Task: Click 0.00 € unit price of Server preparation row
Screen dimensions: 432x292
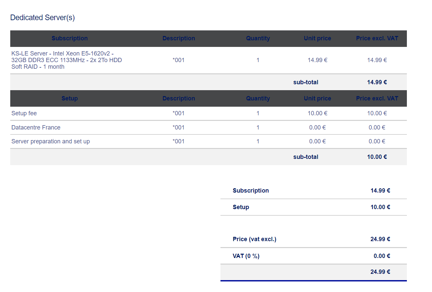Action: (318, 141)
